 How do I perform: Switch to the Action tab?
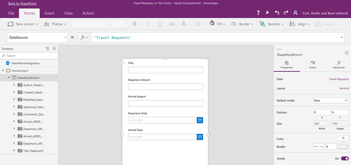88,13
